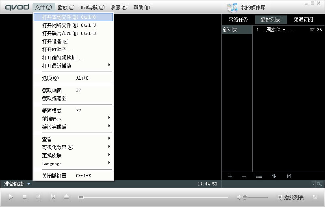The width and height of the screenshot is (325, 207).
Task: Expand 前端显示 submenu
Action: (74, 119)
